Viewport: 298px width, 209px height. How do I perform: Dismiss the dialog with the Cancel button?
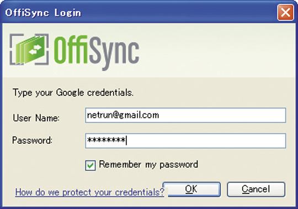point(256,190)
